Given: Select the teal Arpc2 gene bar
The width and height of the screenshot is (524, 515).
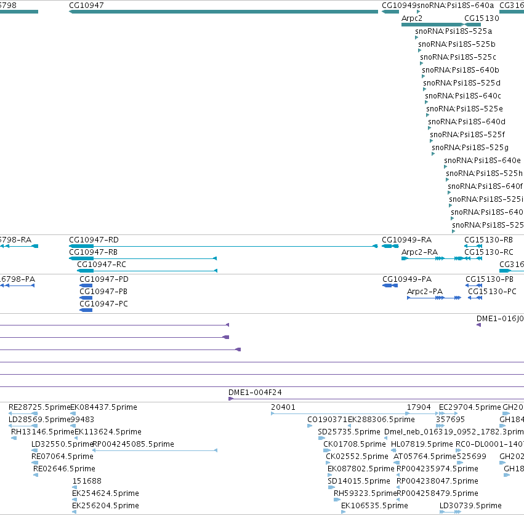Looking at the screenshot, I should click(432, 25).
